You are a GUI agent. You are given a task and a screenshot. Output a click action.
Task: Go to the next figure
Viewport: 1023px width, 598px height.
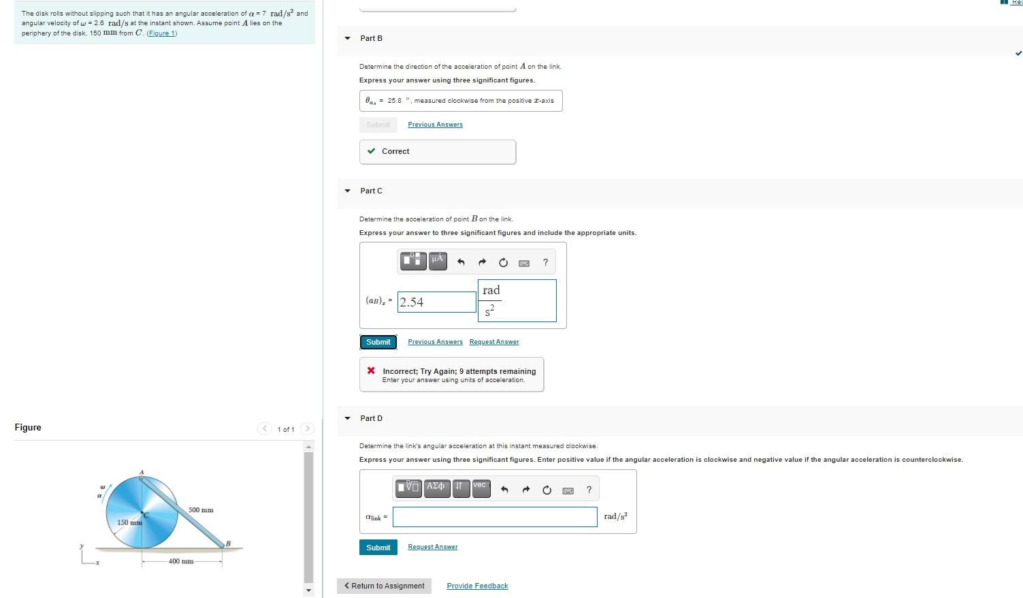coord(307,428)
